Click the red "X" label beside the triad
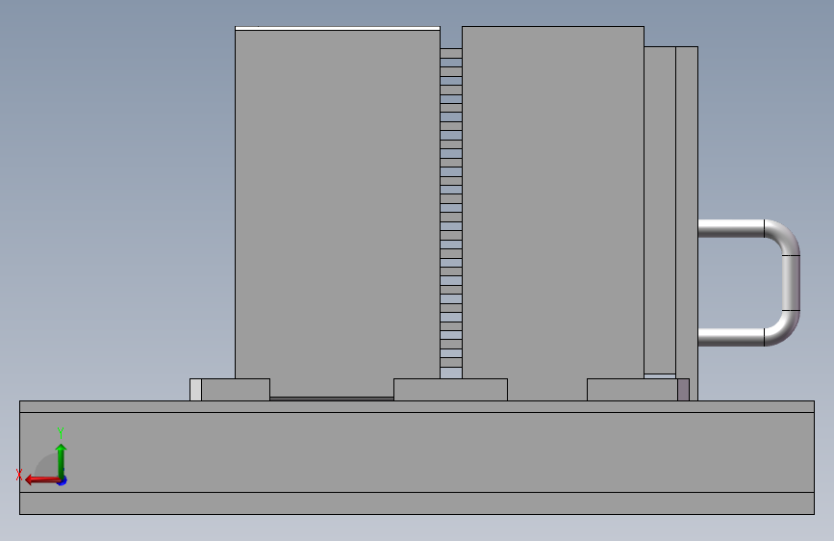 [x=19, y=475]
